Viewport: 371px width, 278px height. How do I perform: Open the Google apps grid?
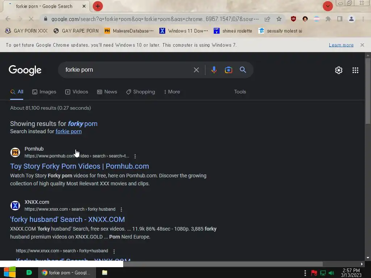click(355, 70)
